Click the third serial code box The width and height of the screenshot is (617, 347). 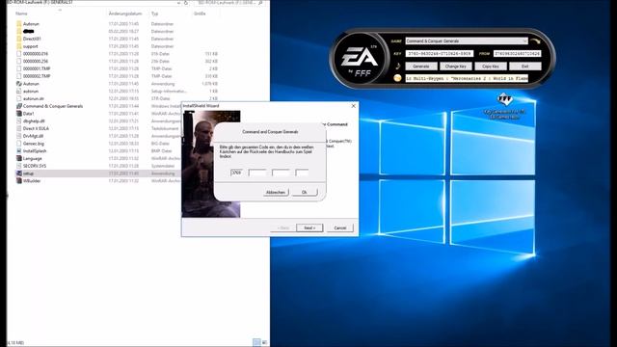coord(281,173)
